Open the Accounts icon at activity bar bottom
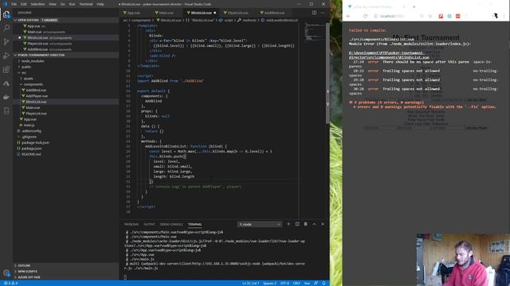The height and width of the screenshot is (286, 510). 6,273
